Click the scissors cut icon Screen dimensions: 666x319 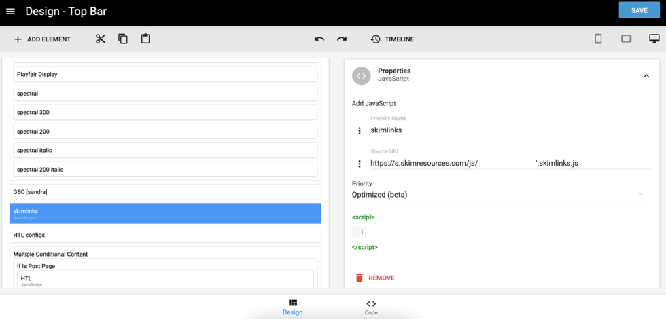pyautogui.click(x=101, y=39)
